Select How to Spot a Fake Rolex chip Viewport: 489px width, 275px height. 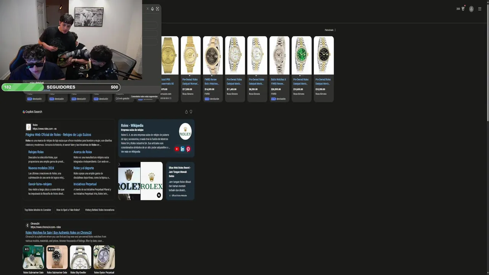pyautogui.click(x=68, y=210)
